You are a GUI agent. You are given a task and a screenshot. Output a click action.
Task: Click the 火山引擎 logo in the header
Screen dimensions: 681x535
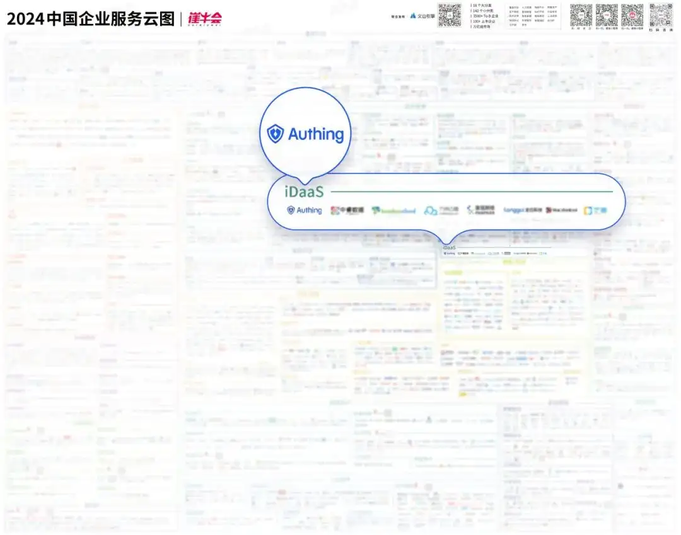coord(422,16)
